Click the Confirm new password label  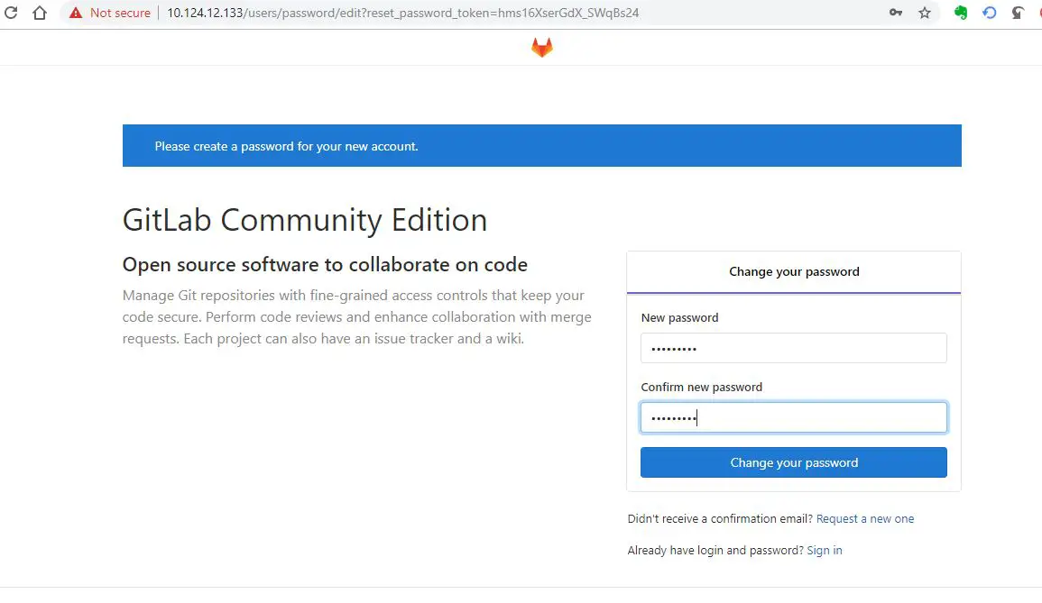point(701,388)
